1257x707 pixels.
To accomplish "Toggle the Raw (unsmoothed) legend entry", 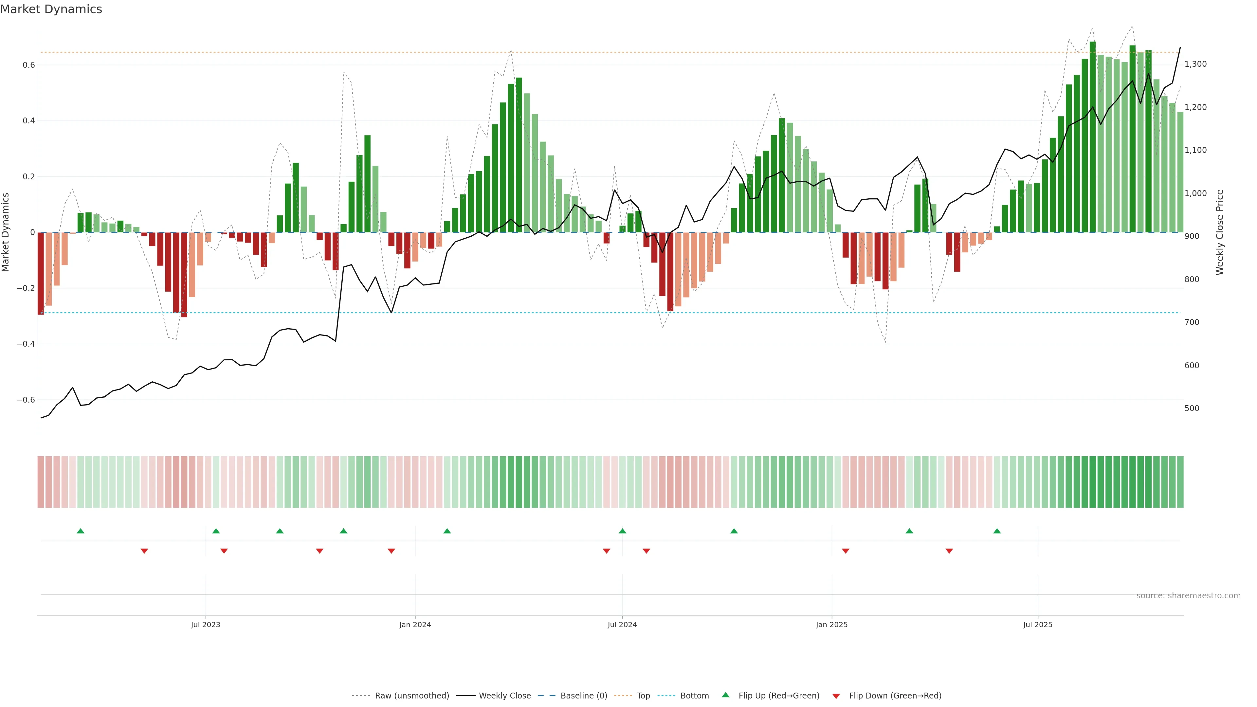I will [412, 696].
